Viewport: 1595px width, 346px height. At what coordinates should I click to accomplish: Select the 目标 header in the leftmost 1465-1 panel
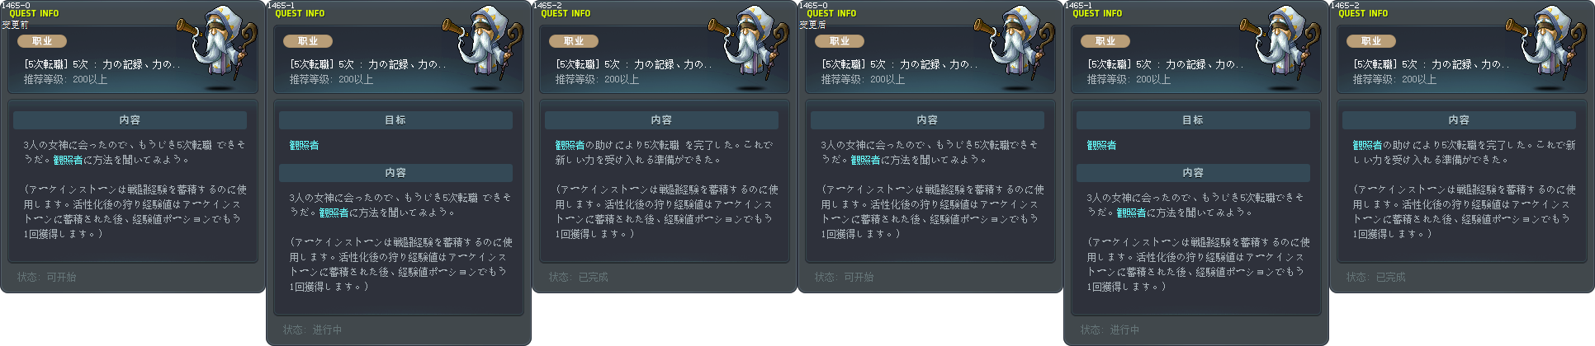pyautogui.click(x=395, y=120)
